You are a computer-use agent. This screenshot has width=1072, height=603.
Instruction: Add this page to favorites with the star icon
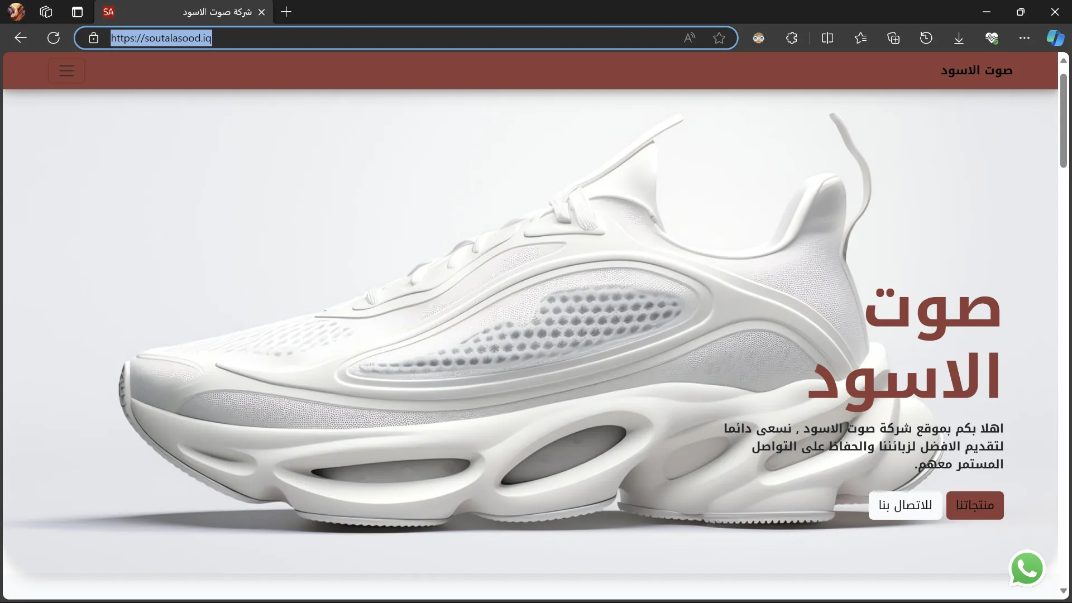(x=719, y=38)
